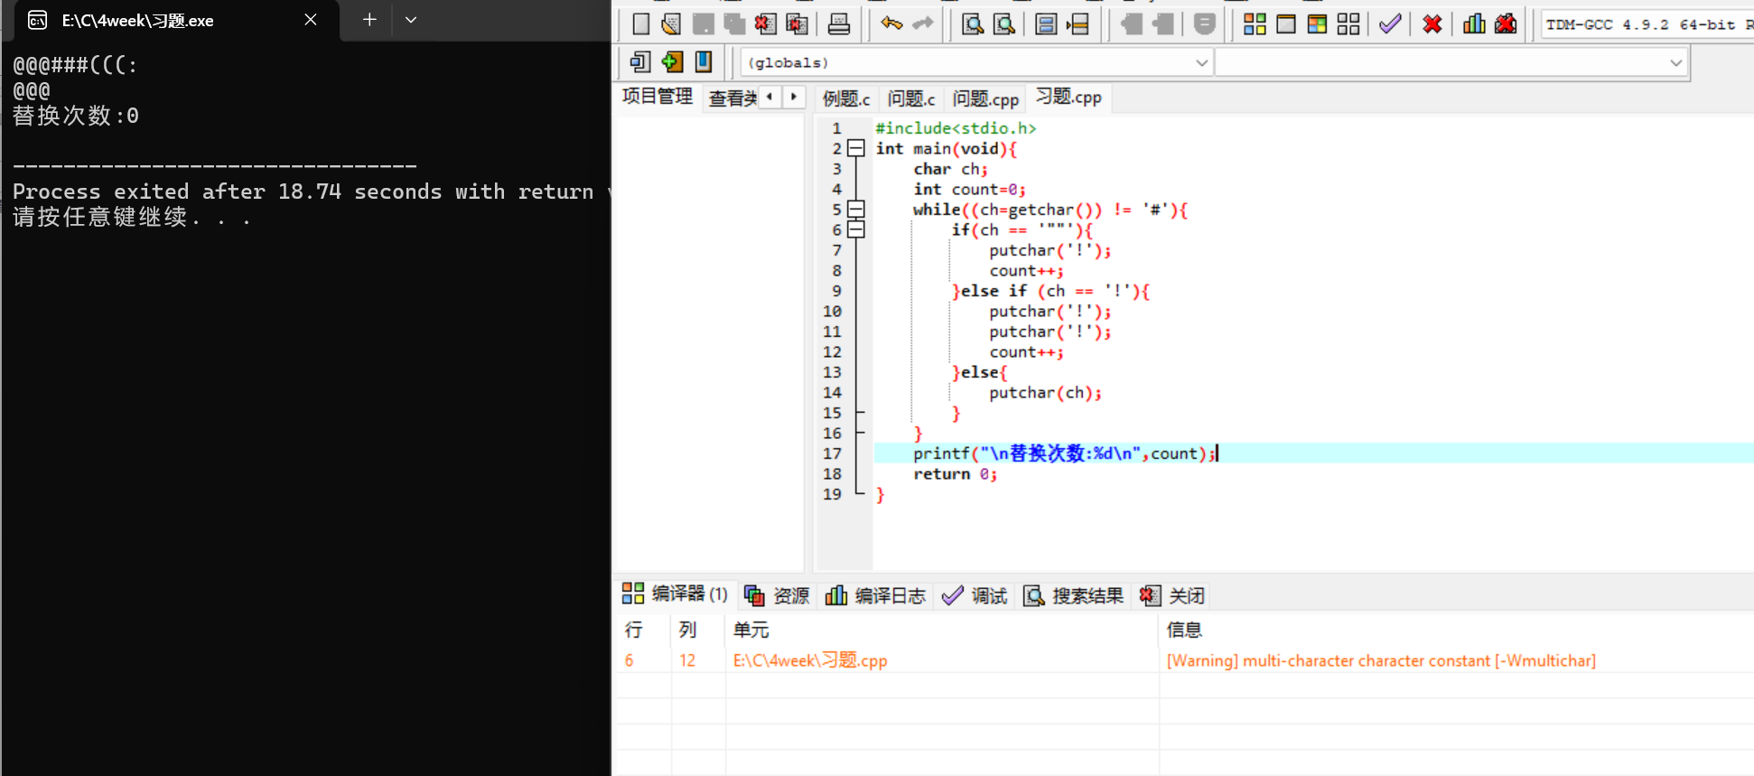The width and height of the screenshot is (1754, 776).
Task: Click the indent icon in the toolbar
Action: coord(1163,24)
